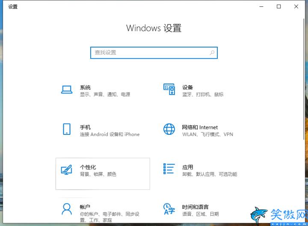Click the vertical scrollbar of Settings window
The width and height of the screenshot is (308, 226).
[x=304, y=79]
